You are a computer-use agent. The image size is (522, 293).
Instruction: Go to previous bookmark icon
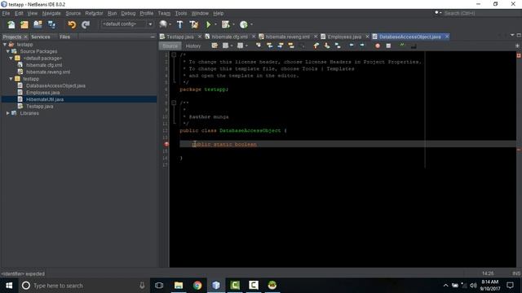click(x=316, y=46)
